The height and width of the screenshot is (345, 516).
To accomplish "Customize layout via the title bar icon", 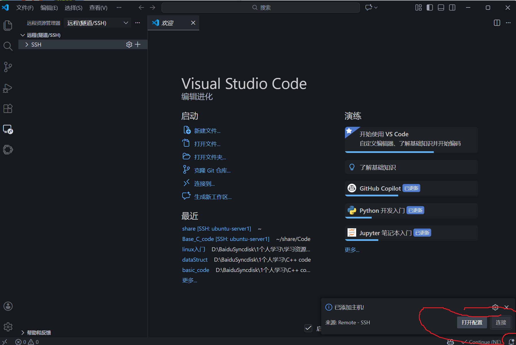I will [419, 7].
